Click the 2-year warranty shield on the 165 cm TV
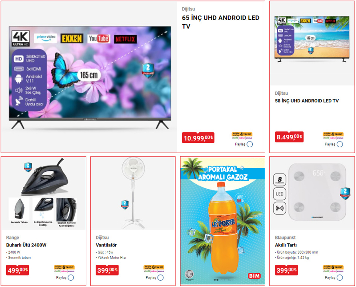 [x=148, y=70]
